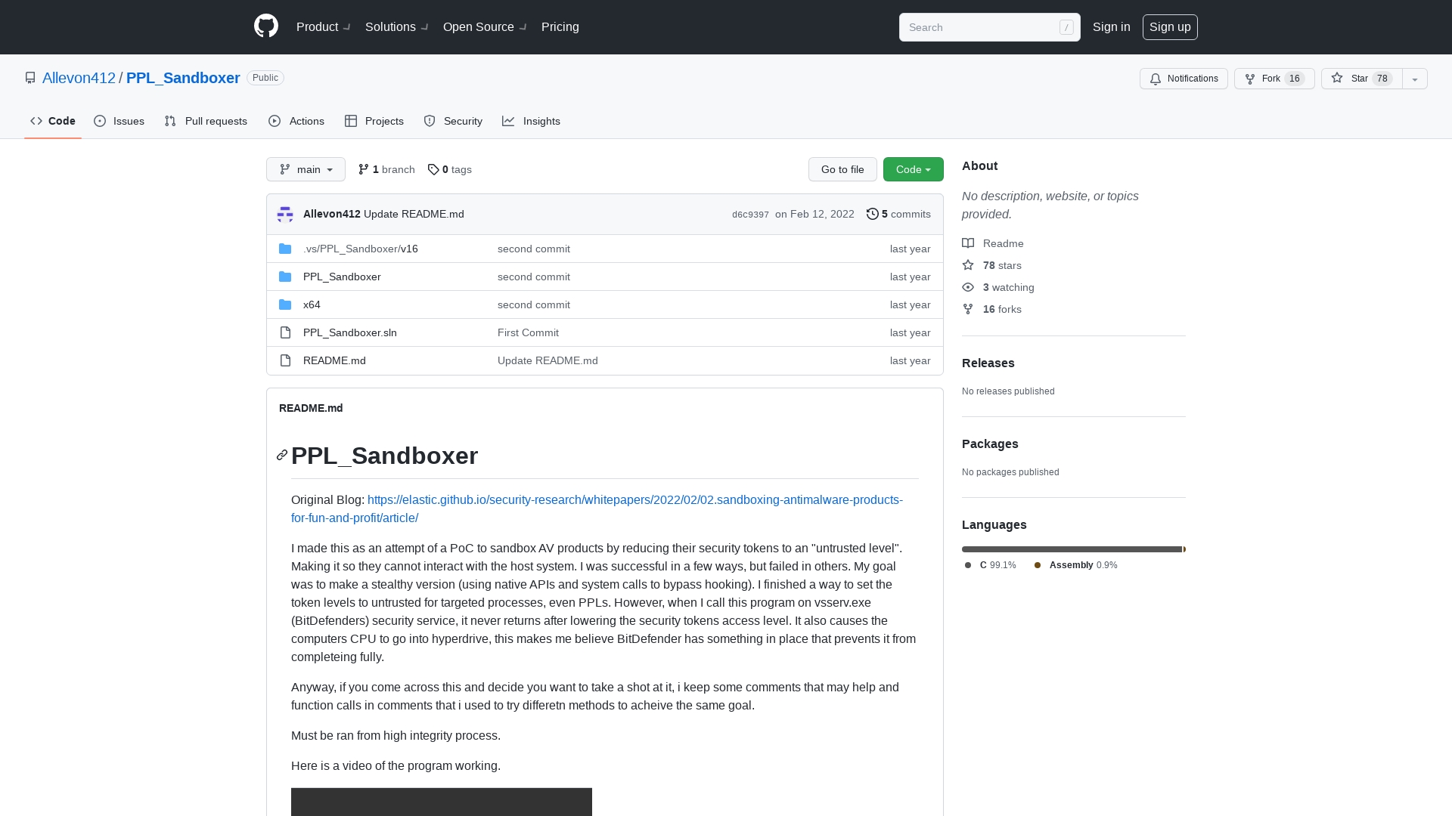Click the 'on Feb 12, 2022' commit date
This screenshot has width=1452, height=816.
(814, 214)
